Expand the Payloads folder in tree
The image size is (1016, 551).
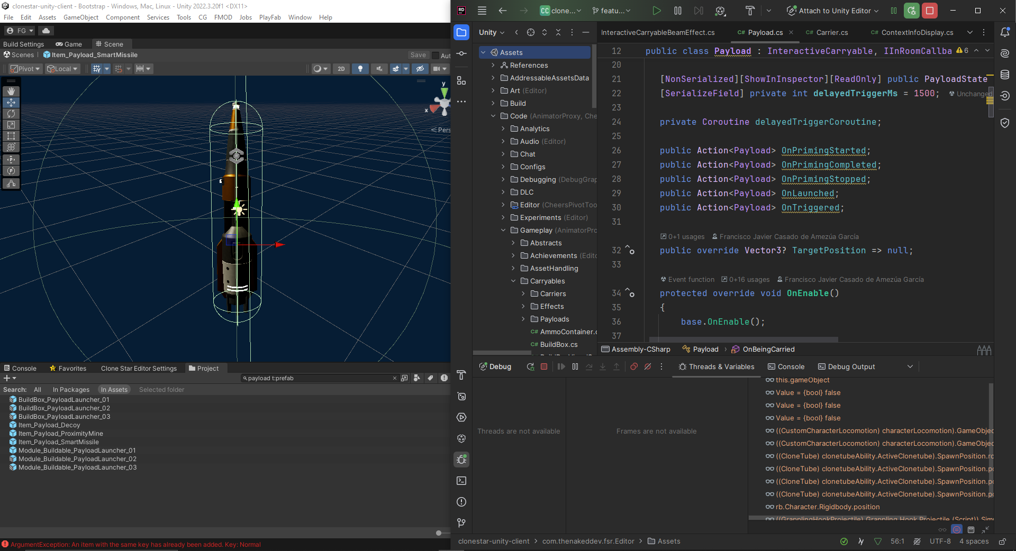pos(523,319)
